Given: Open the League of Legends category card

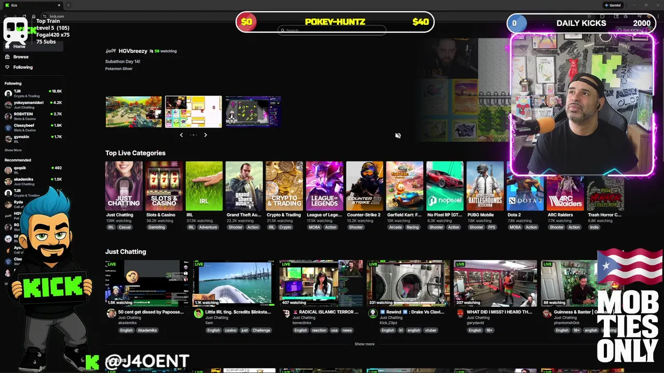Looking at the screenshot, I should [x=324, y=186].
